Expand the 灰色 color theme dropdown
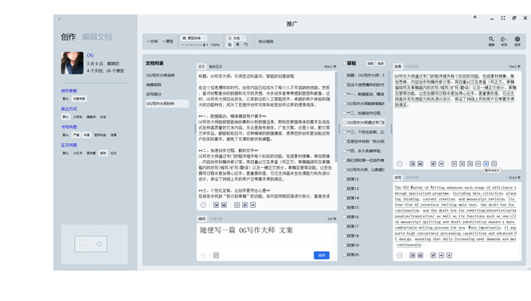Viewport: 531px width, 301px height. (x=236, y=38)
